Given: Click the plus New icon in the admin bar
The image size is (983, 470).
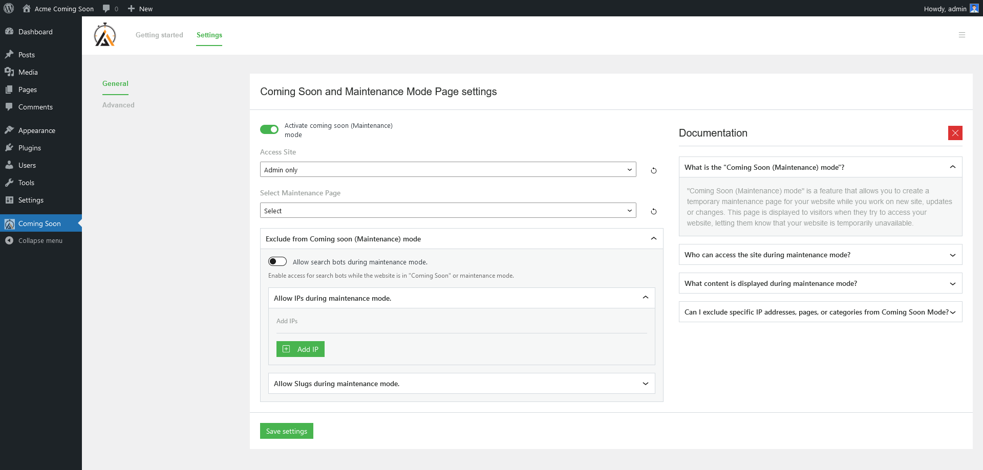Looking at the screenshot, I should click(131, 8).
